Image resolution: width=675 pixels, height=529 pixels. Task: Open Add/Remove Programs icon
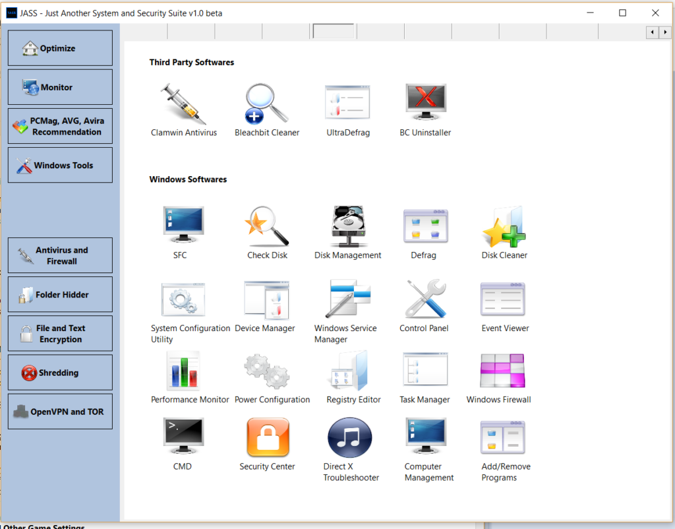502,437
